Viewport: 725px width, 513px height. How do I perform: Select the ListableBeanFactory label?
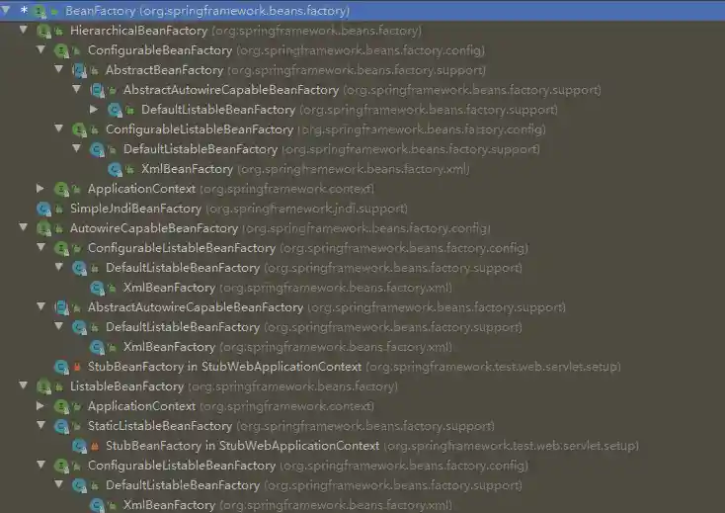(126, 386)
